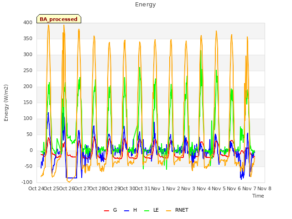Select the H legend entry
Viewport: 292px width, 219px height.
point(130,210)
